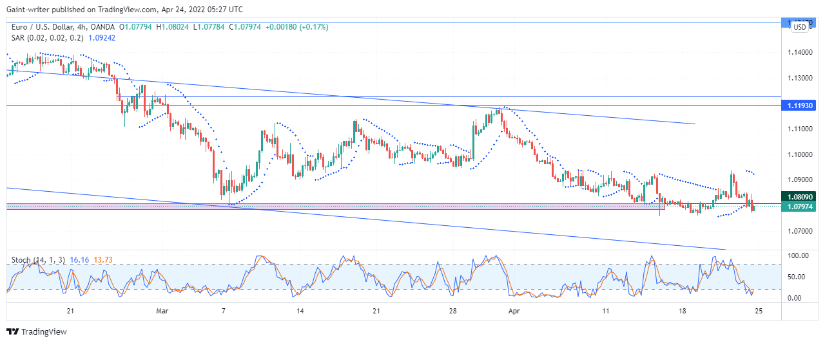Click the 28 date axis label
Screen dimensions: 825x343
pos(453,311)
